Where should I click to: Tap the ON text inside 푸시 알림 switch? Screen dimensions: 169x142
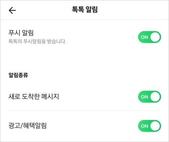(144, 37)
